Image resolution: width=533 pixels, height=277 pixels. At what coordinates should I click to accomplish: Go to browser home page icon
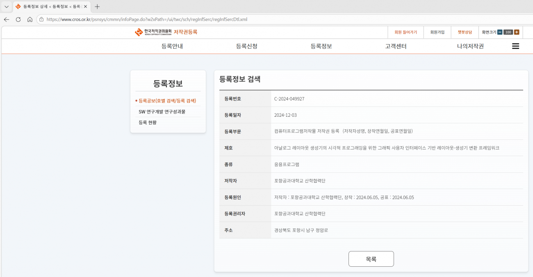click(30, 19)
